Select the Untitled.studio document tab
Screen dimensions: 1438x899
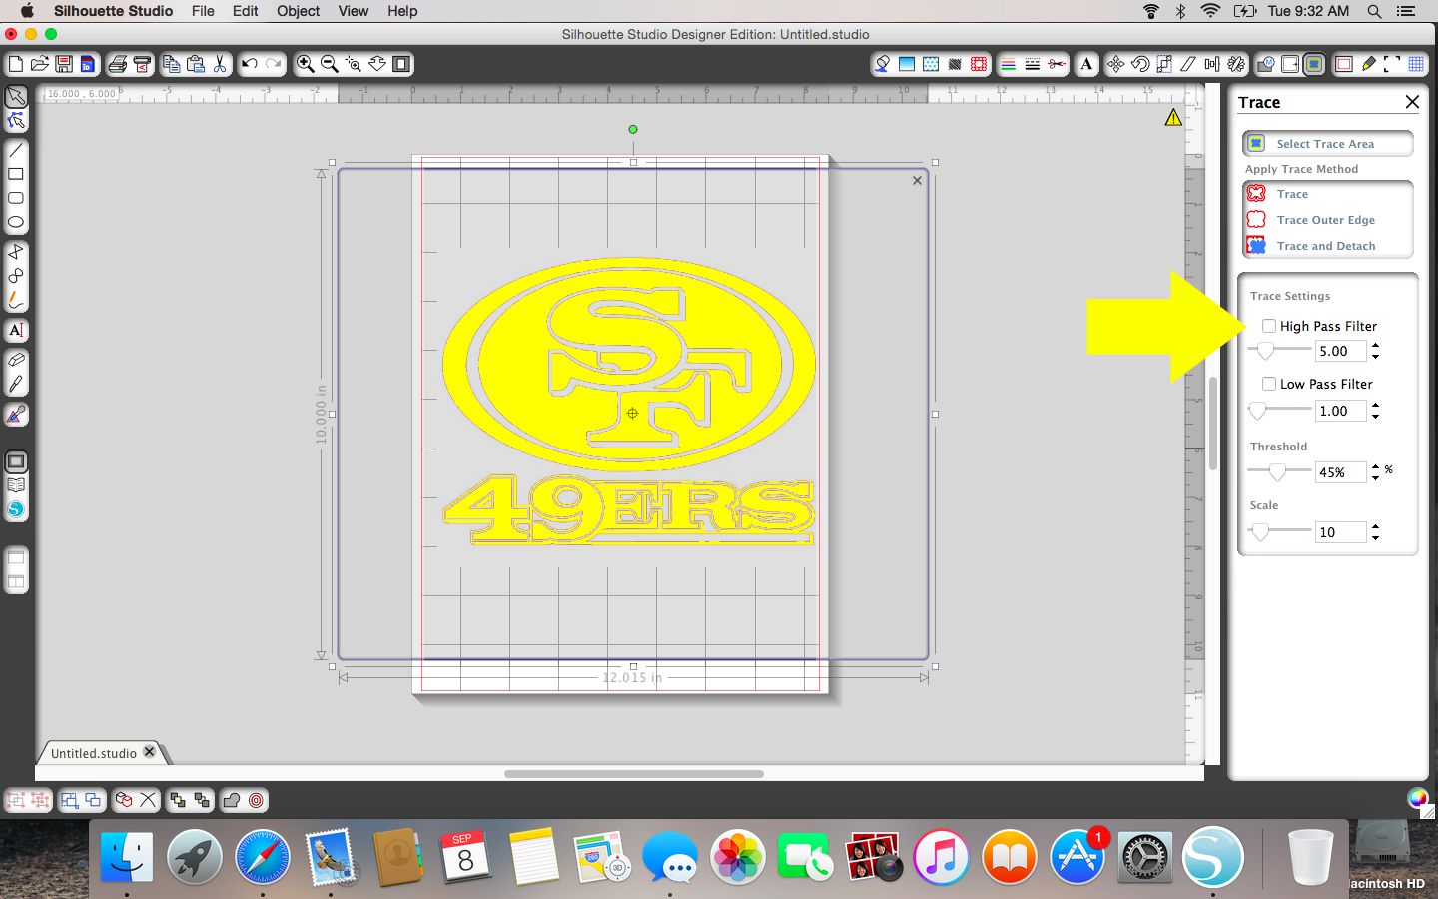94,753
